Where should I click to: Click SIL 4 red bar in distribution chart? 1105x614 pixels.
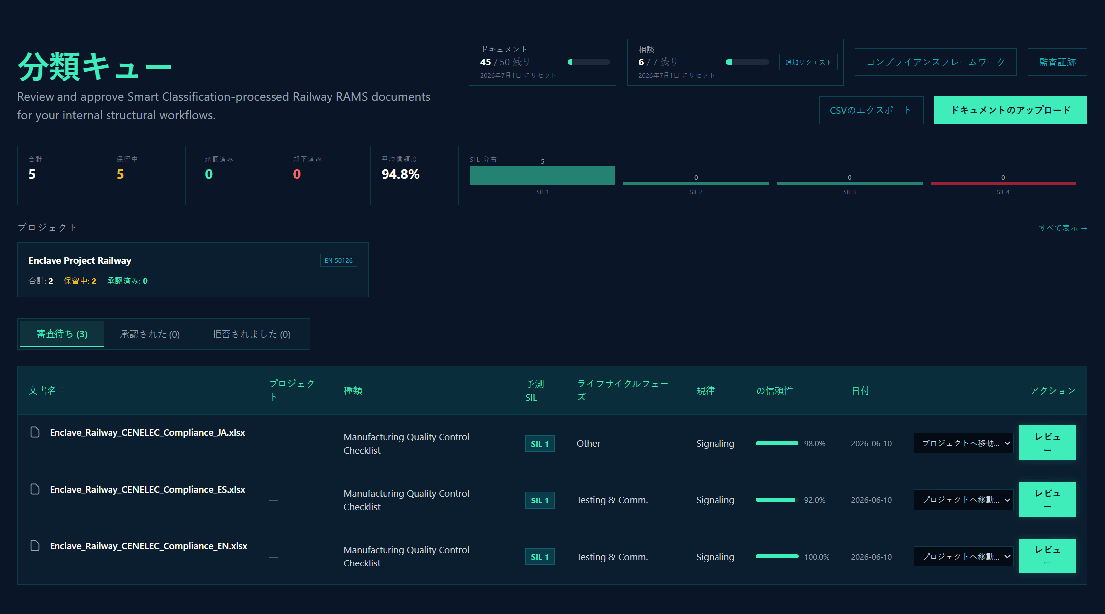1003,183
